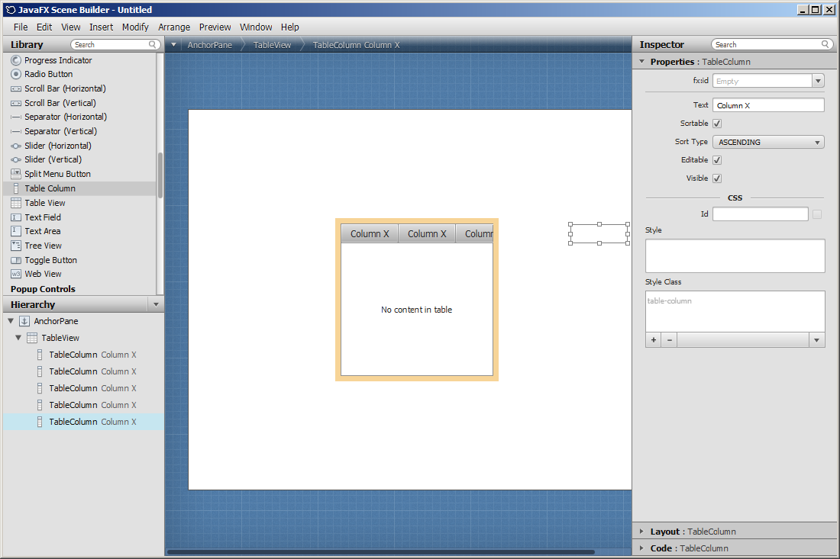Uncheck the Sortable checkbox
The height and width of the screenshot is (559, 840).
pyautogui.click(x=717, y=124)
